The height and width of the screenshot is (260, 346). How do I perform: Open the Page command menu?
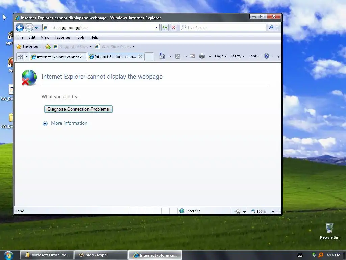pos(221,56)
